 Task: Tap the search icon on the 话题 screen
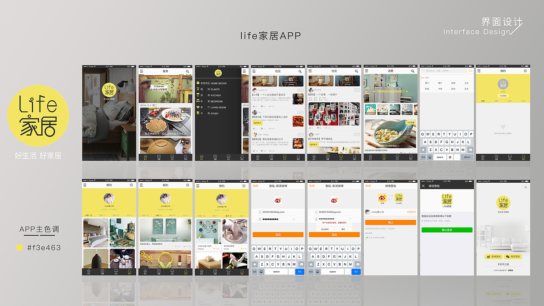click(x=413, y=72)
